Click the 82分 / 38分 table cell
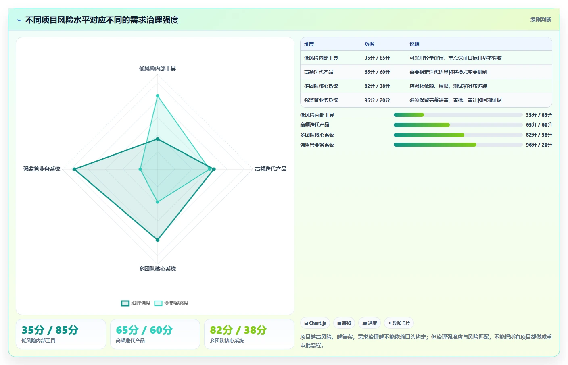The image size is (568, 365). (377, 86)
